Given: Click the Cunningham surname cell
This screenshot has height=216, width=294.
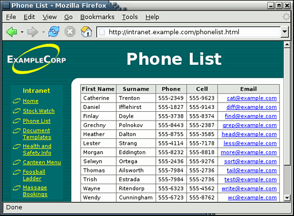Looking at the screenshot, I should (x=136, y=198).
